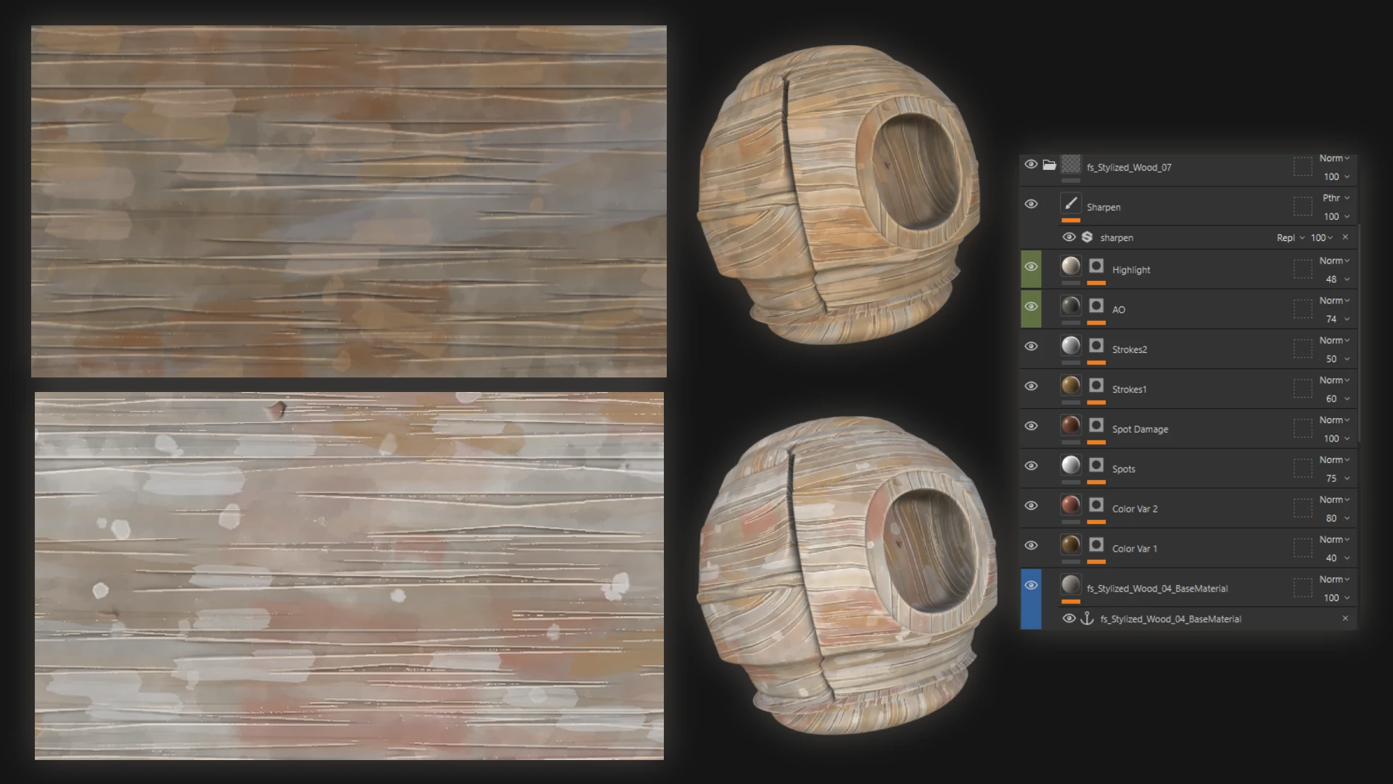This screenshot has width=1393, height=784.
Task: Click the folder icon of fs_Stylized_Wood_07
Action: pos(1049,165)
